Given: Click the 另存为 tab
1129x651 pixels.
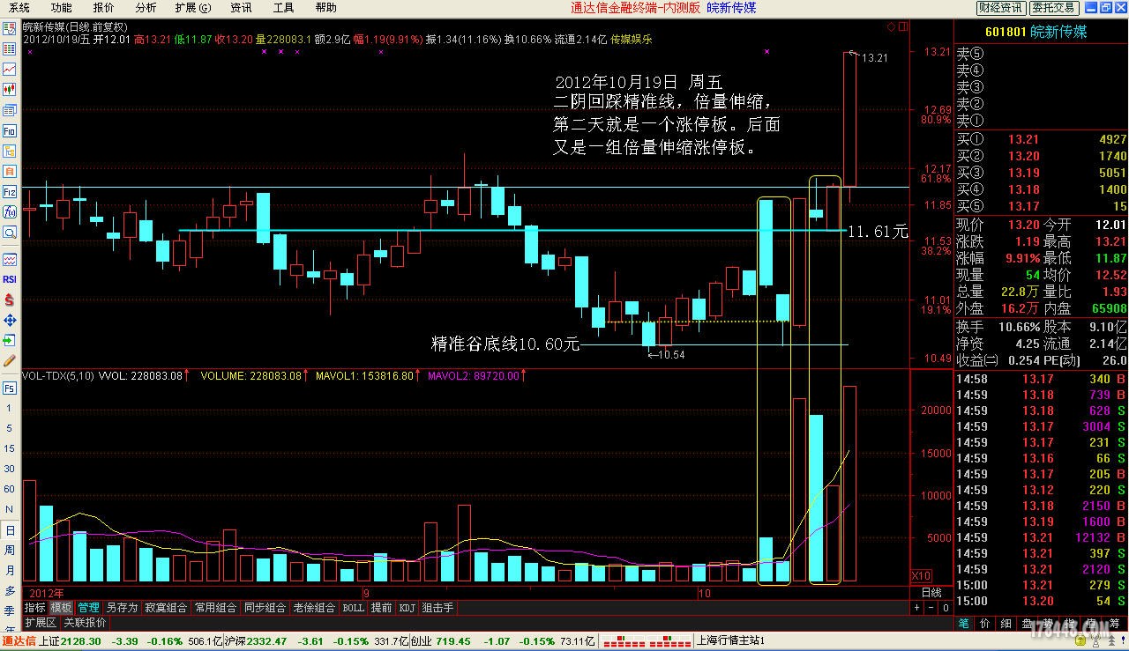Looking at the screenshot, I should click(122, 608).
